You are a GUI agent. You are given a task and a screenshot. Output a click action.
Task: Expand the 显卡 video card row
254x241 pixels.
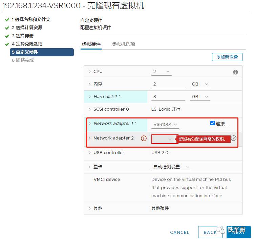tap(90, 167)
